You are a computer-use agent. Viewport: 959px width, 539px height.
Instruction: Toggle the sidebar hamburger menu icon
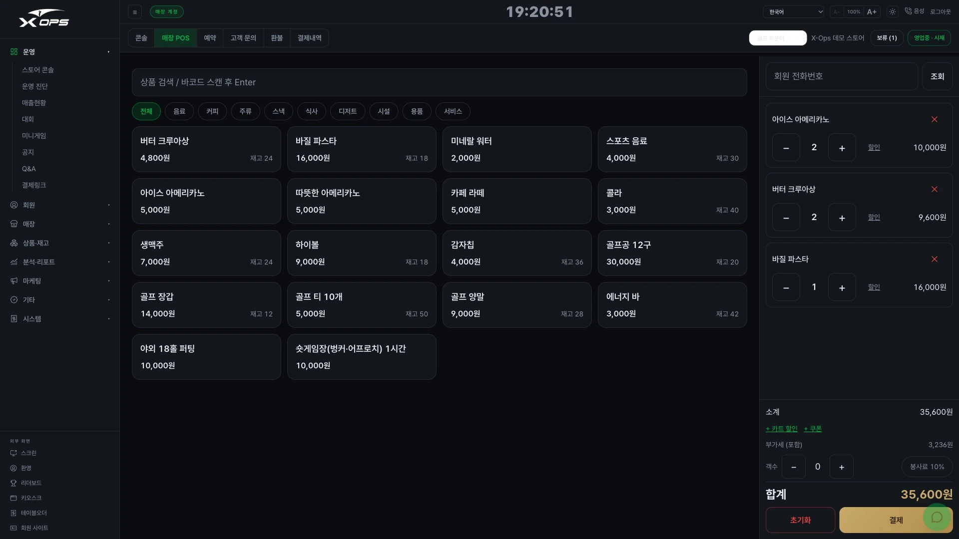tap(135, 12)
